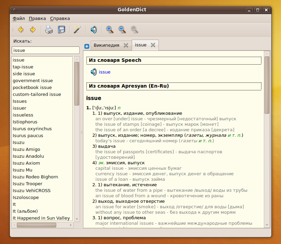
Task: Select 'government issue' in the word list
Action: click(x=33, y=81)
